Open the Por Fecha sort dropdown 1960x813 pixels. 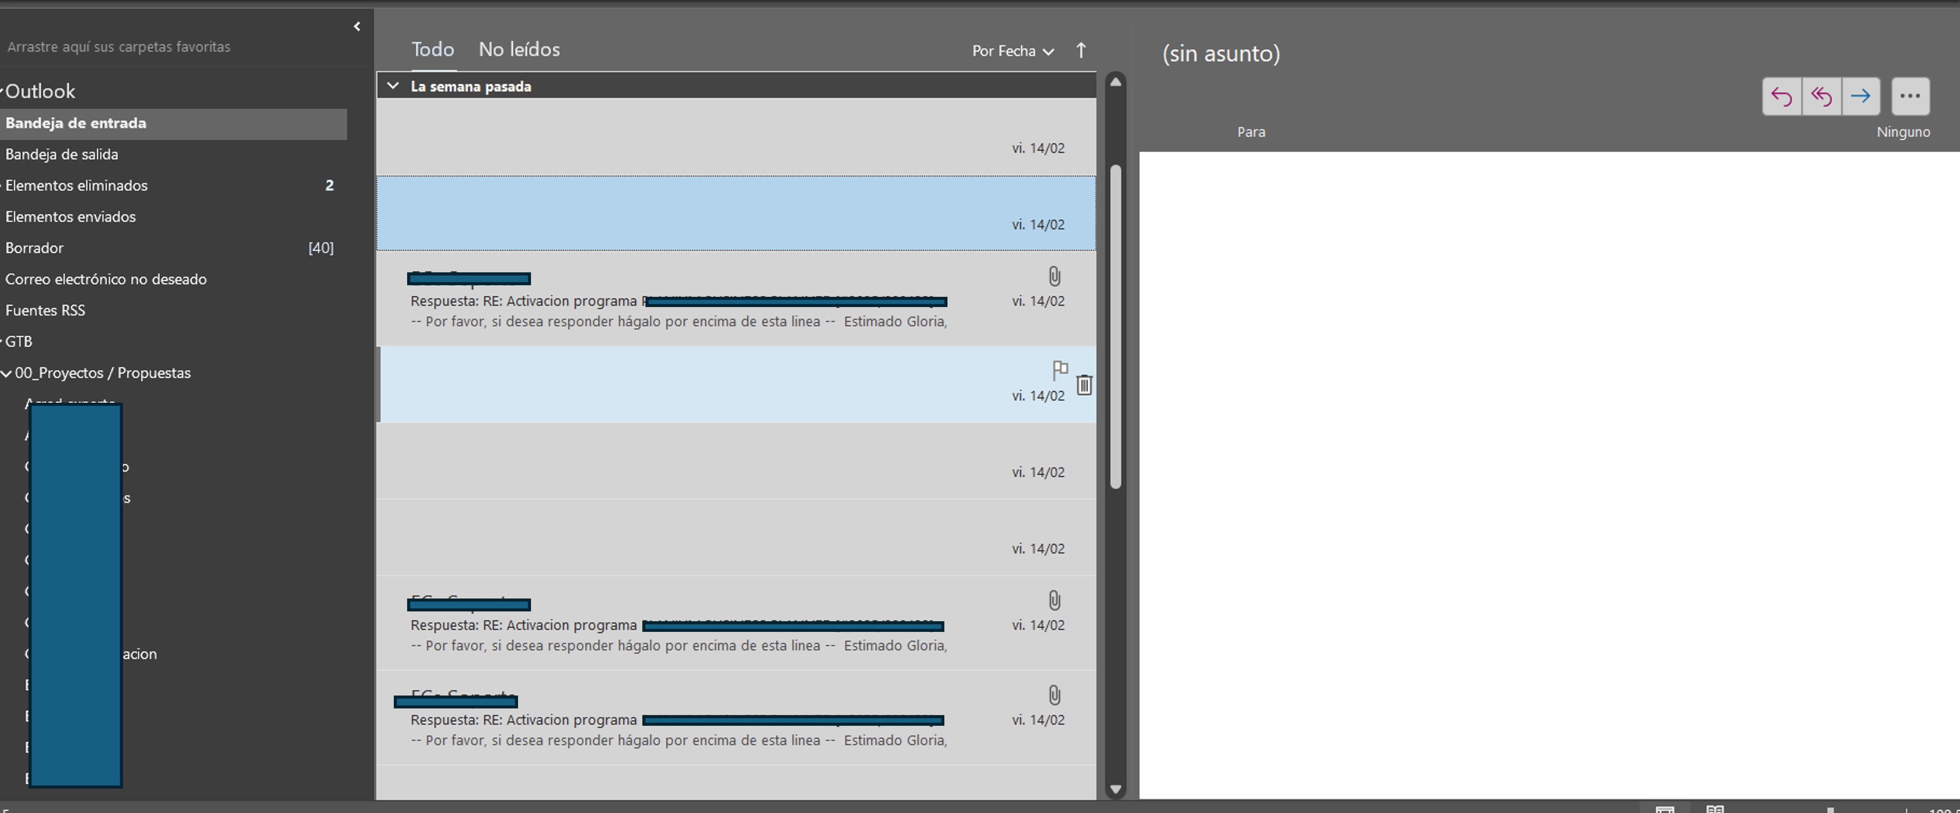pyautogui.click(x=1013, y=51)
